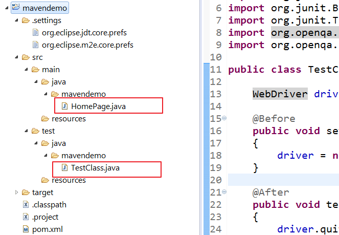
Task: Place cursor in highlighted empty line 20
Action: pos(283,180)
